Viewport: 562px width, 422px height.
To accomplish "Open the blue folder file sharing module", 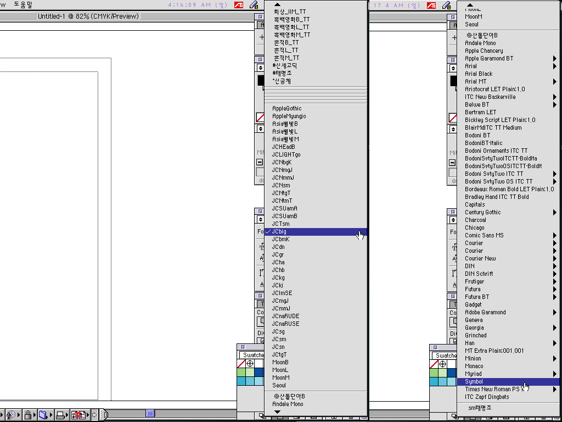I will click(x=44, y=415).
